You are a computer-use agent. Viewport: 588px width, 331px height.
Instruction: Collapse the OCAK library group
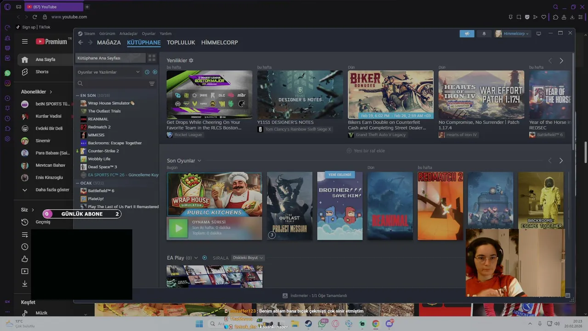(78, 183)
